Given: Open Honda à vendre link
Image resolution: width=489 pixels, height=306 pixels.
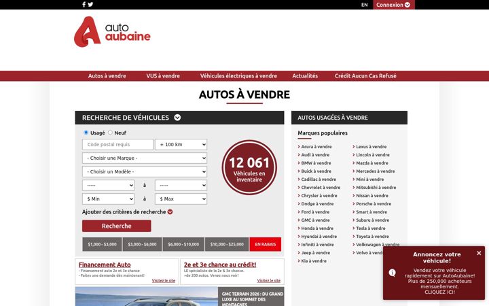Looking at the screenshot, I should click(x=317, y=228).
